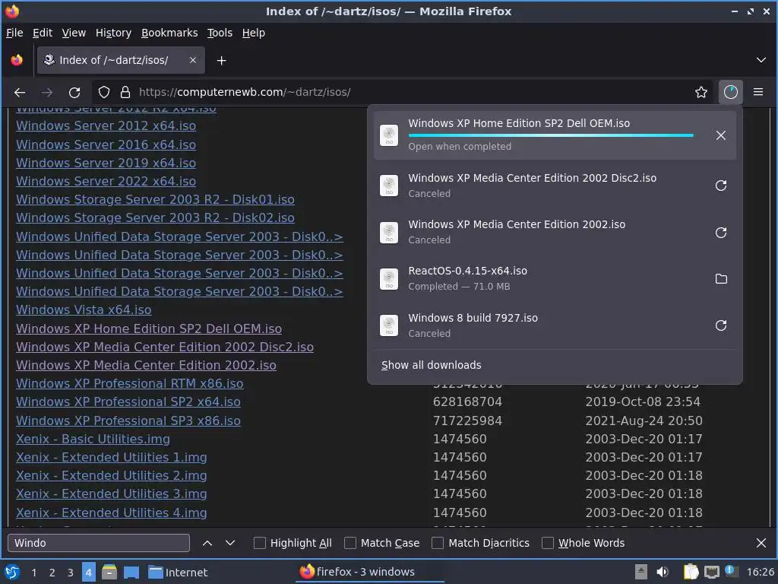Screen dimensions: 778x584
Task: Click the URL address bar
Action: pos(402,92)
